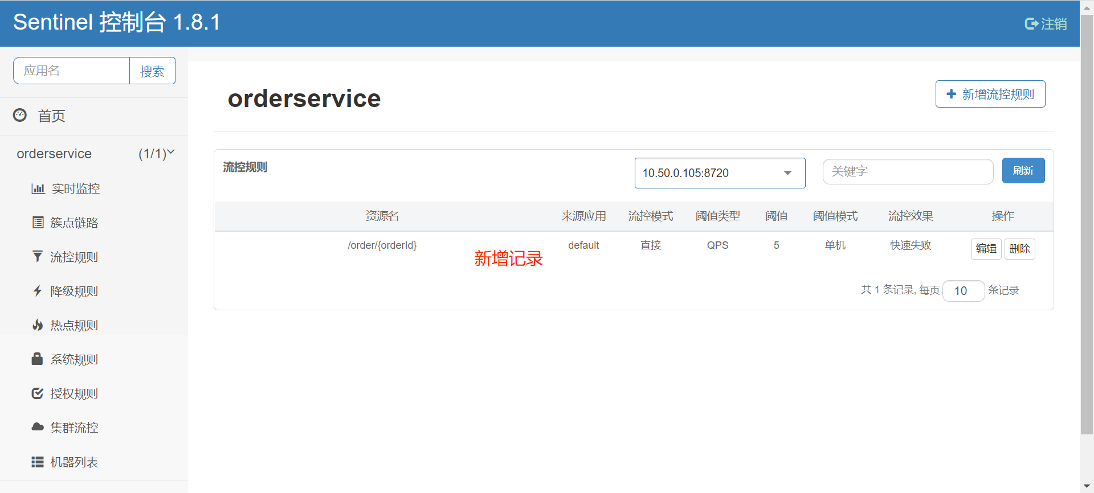Click the flame icon for 热点规则

(38, 325)
